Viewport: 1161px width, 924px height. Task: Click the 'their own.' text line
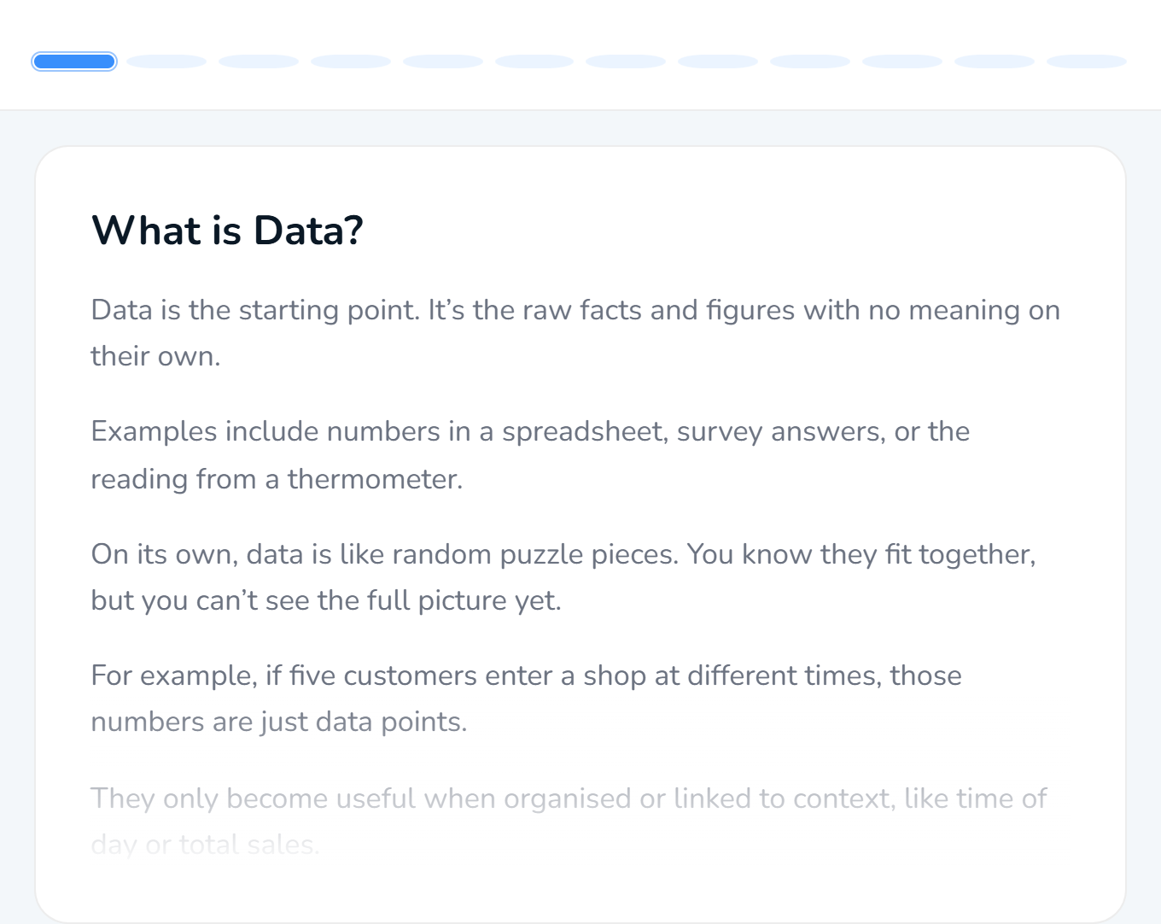[x=155, y=356]
